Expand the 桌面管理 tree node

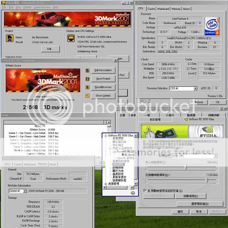[x=106, y=184]
